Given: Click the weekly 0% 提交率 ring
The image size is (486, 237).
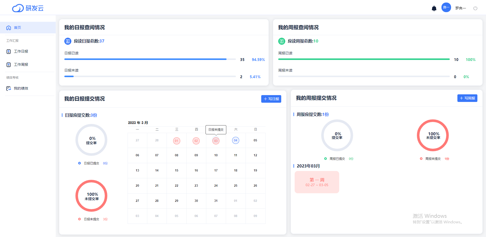Looking at the screenshot, I should [x=337, y=135].
